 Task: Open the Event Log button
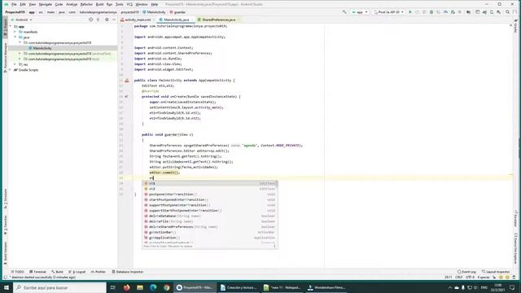tap(466, 272)
